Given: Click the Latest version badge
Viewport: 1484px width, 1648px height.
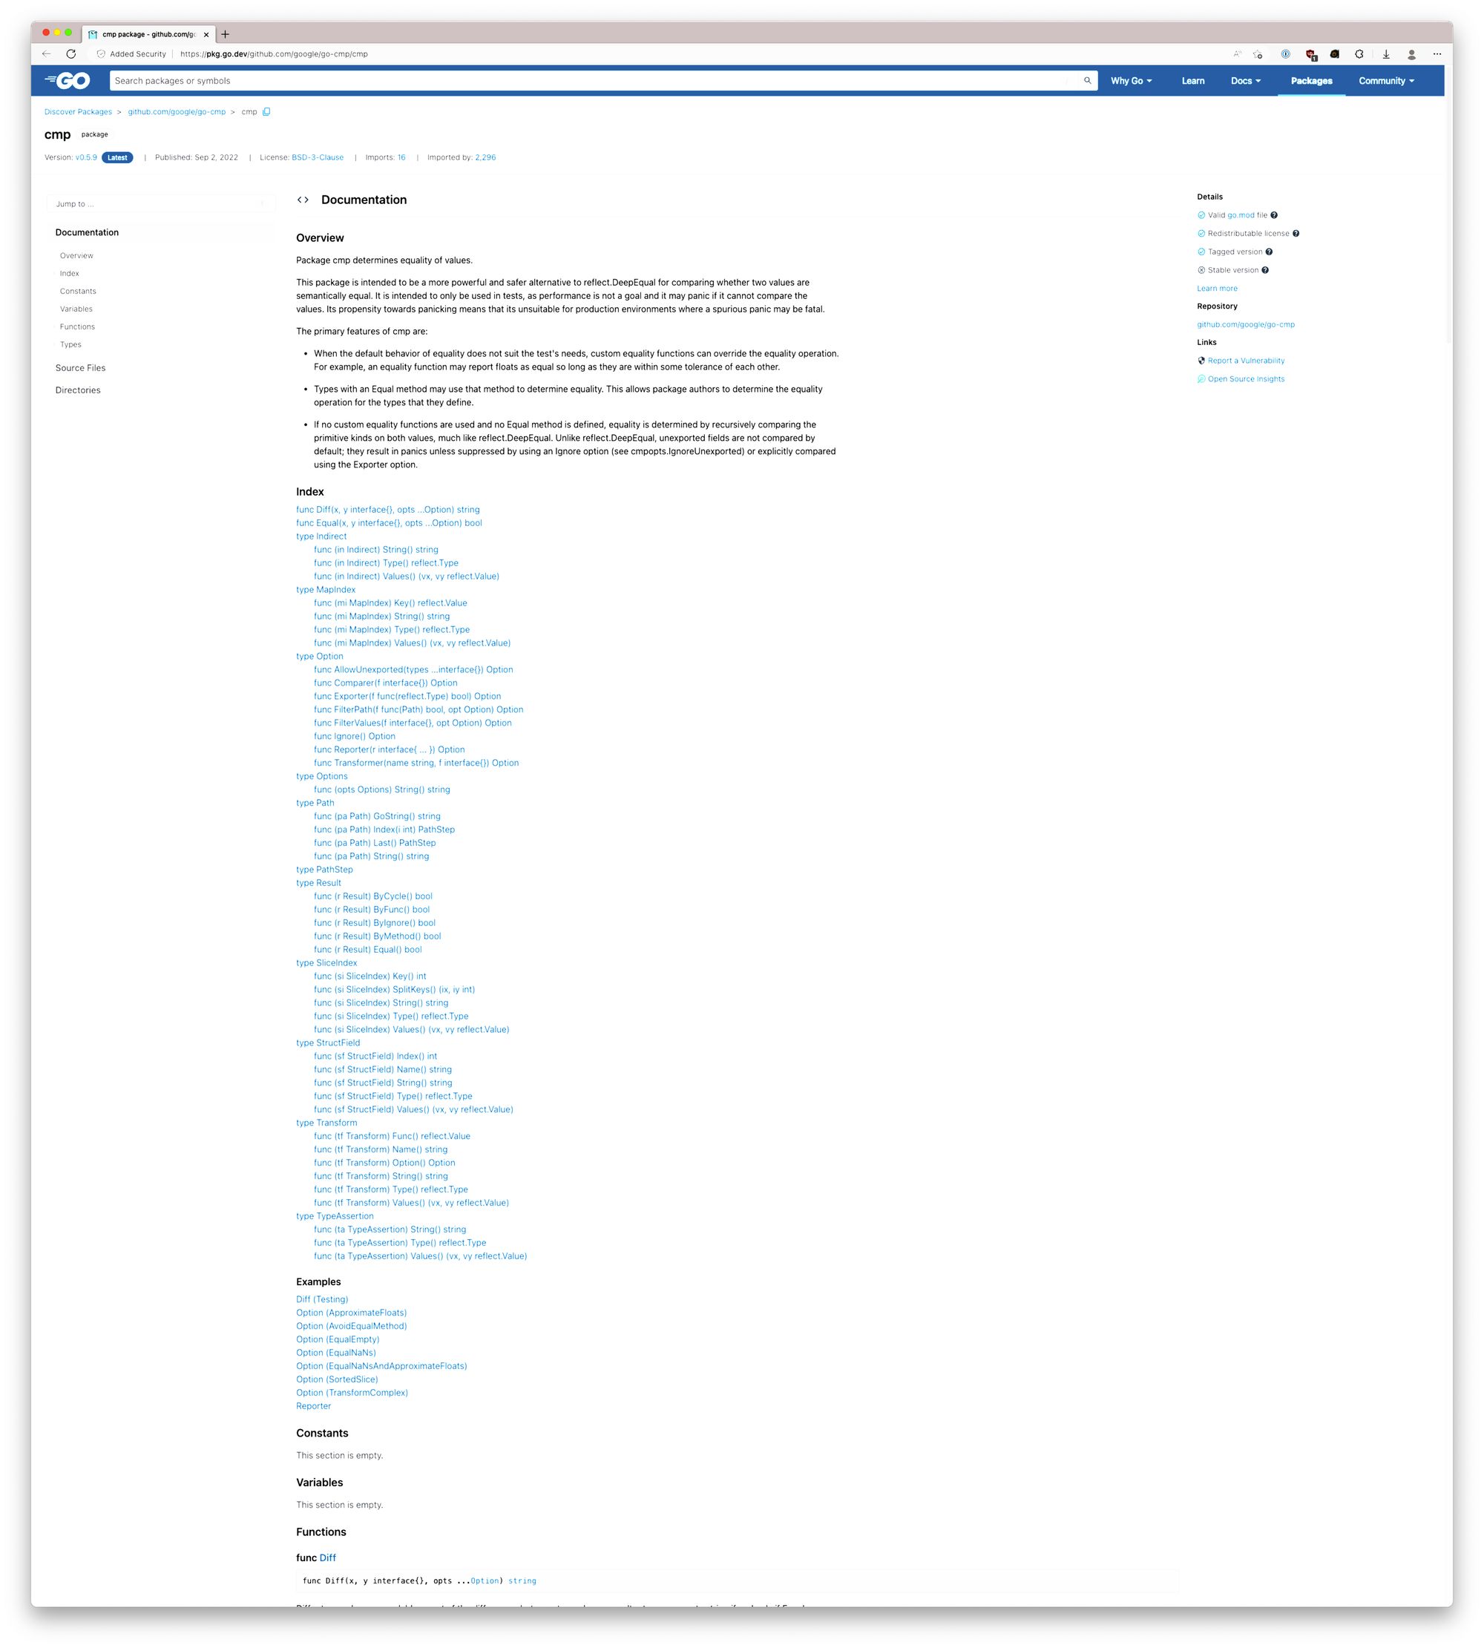Looking at the screenshot, I should (x=117, y=157).
